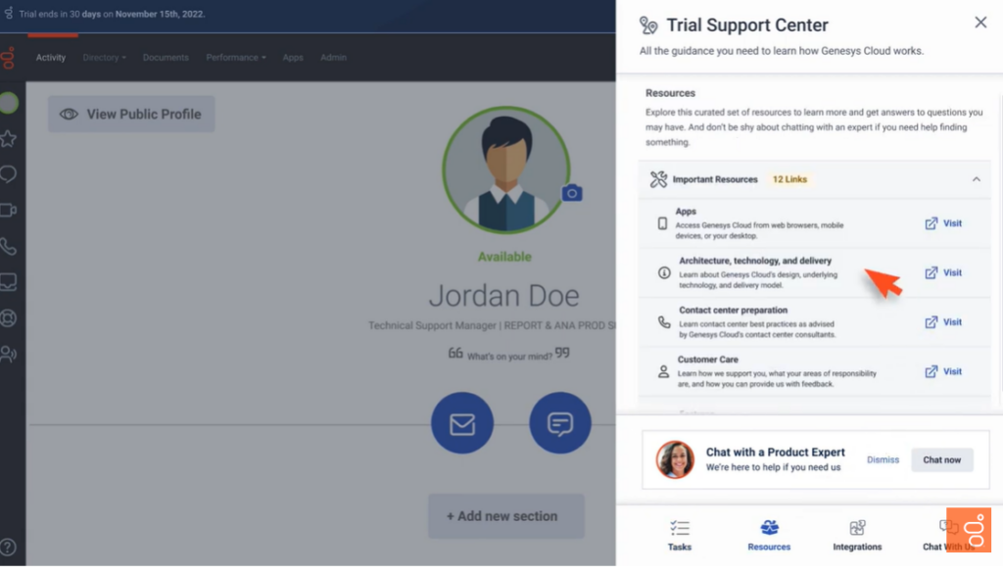Image resolution: width=1003 pixels, height=574 pixels.
Task: Open the video camera icon in sidebar
Action: pos(8,210)
